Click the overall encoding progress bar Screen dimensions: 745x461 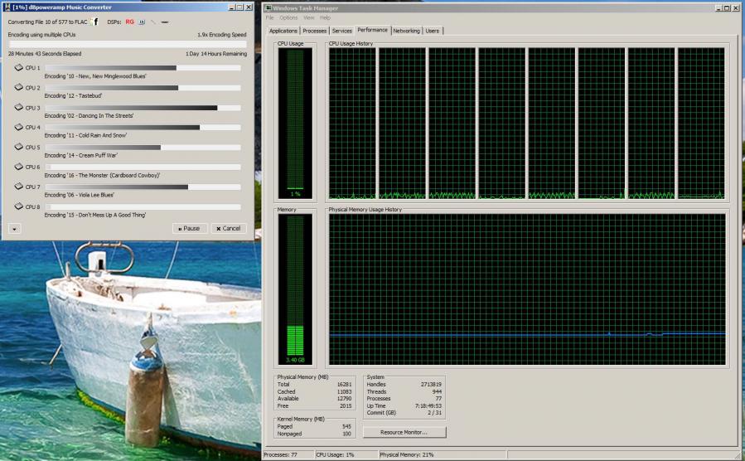[x=127, y=45]
